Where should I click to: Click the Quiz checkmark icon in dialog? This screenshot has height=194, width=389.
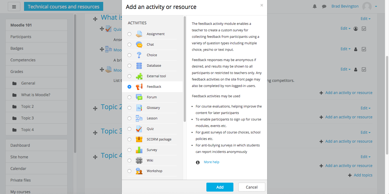139,129
